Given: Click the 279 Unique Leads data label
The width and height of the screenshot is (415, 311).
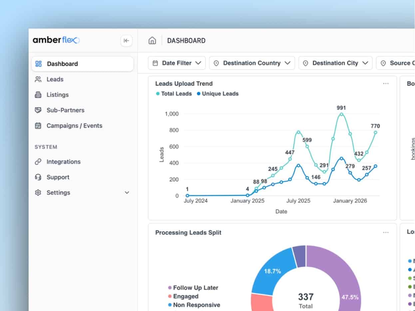Looking at the screenshot, I should pos(350,166).
